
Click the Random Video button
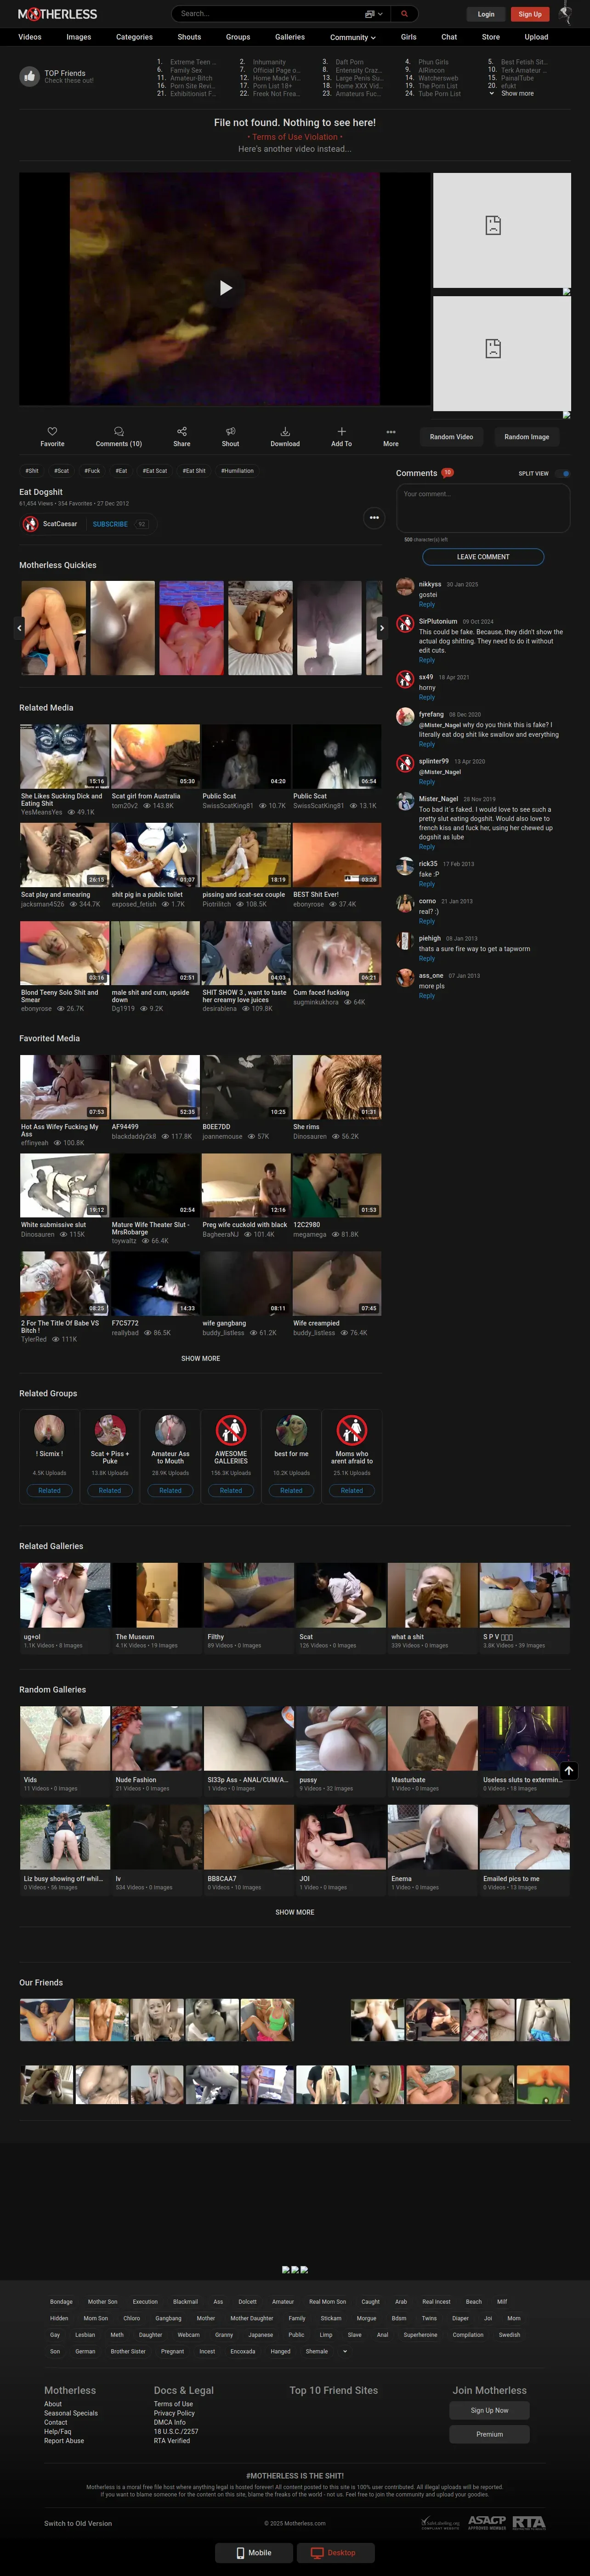point(451,437)
